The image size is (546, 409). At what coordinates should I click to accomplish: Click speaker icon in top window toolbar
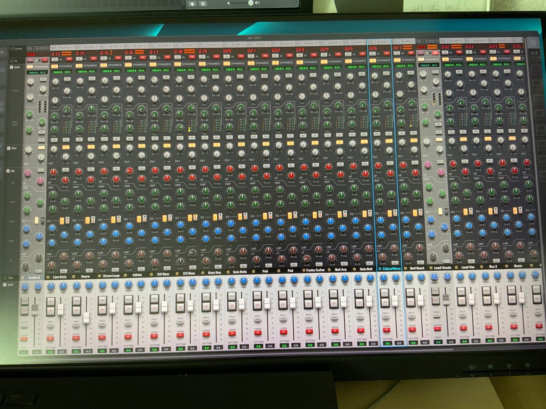coord(193,4)
